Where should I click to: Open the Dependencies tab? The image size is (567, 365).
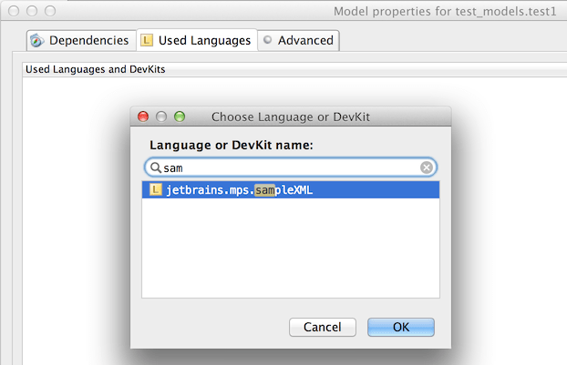tap(81, 40)
